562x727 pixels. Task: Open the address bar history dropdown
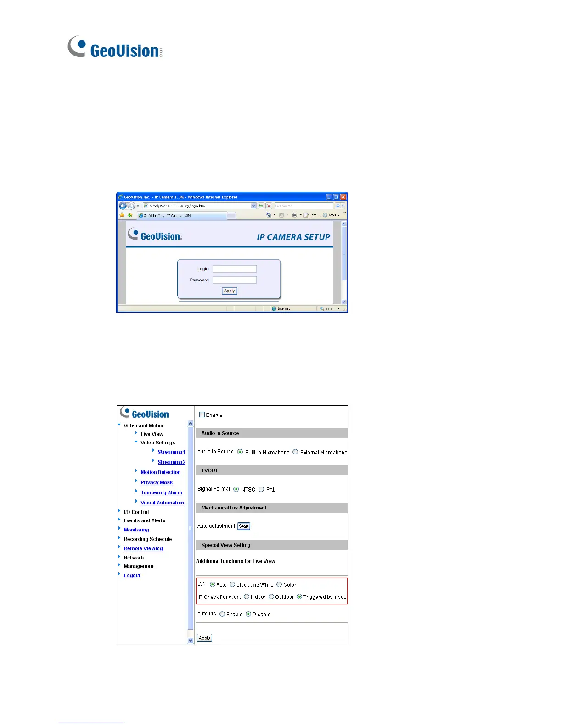point(253,206)
